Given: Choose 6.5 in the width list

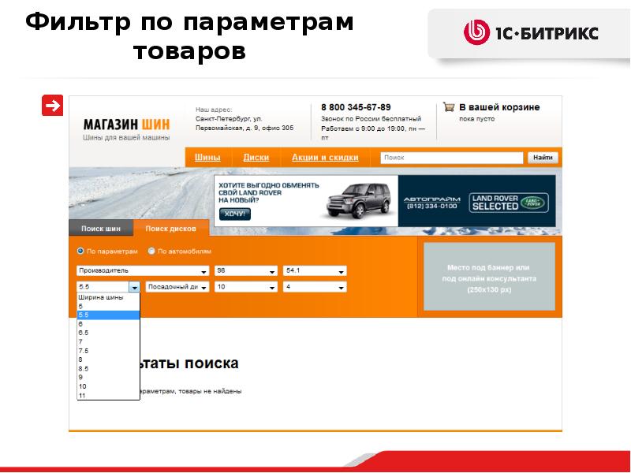Looking at the screenshot, I should click(x=108, y=333).
